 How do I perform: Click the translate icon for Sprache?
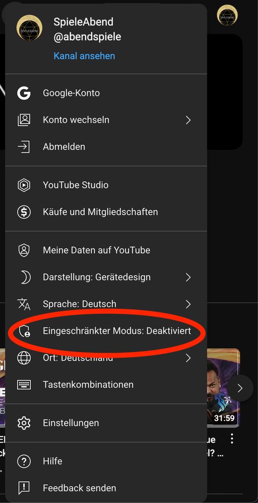click(24, 304)
